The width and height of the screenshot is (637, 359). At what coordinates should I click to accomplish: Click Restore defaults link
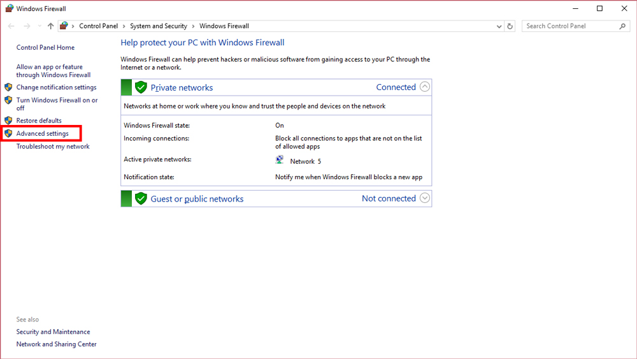pos(39,121)
